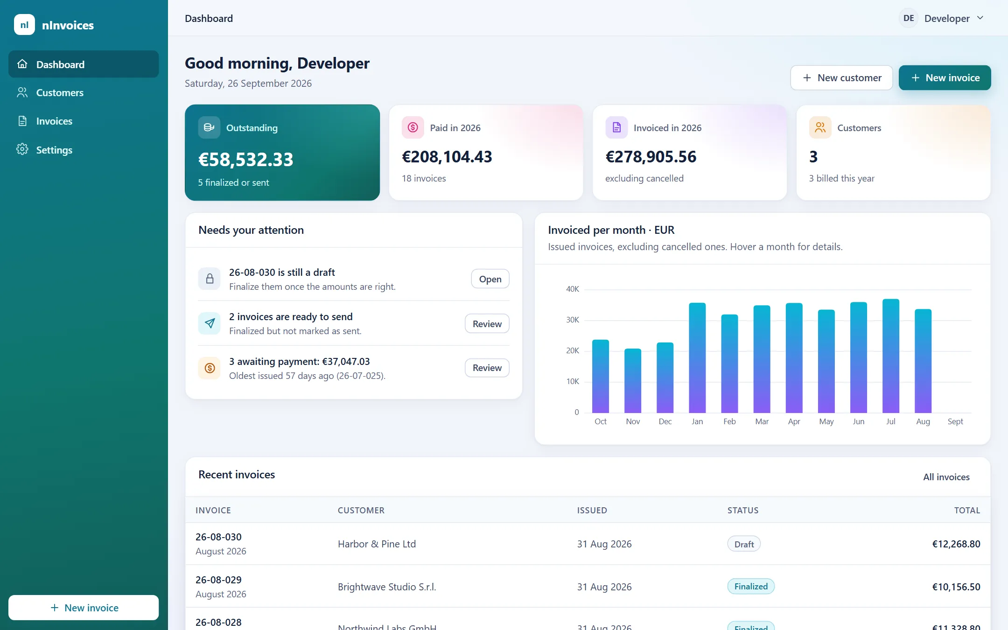Click the Invoices document icon in sidebar
Viewport: 1008px width, 630px height.
click(22, 121)
